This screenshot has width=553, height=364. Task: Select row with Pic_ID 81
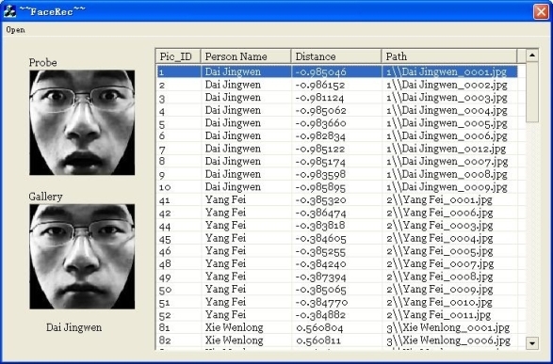tap(337, 327)
